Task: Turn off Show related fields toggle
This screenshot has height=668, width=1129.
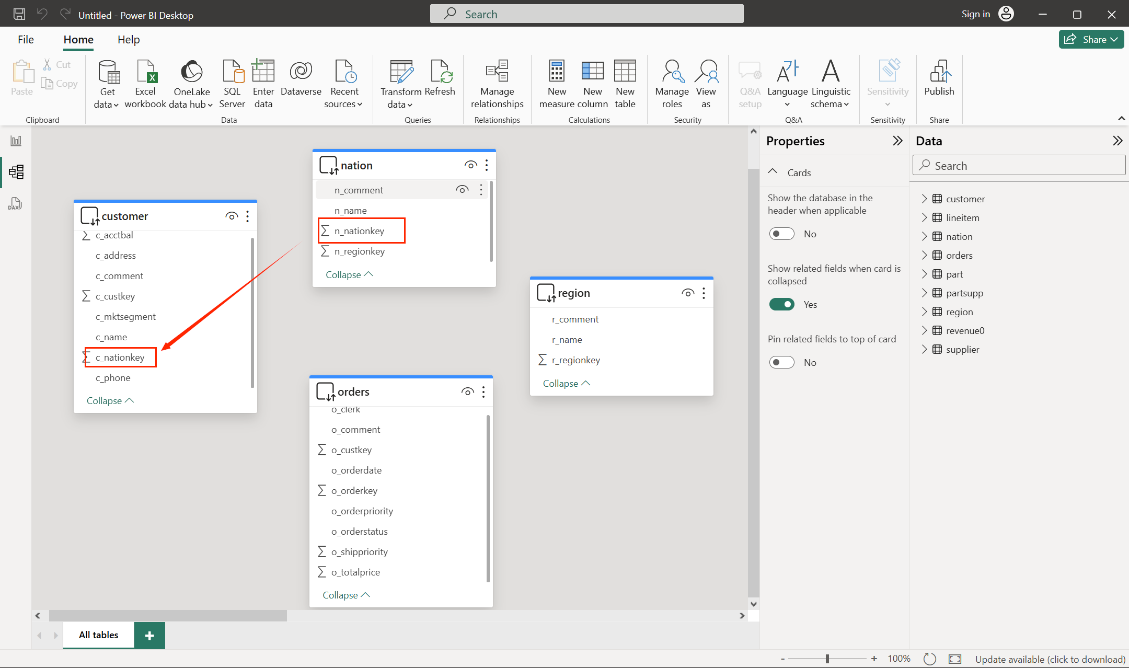Action: pyautogui.click(x=781, y=304)
